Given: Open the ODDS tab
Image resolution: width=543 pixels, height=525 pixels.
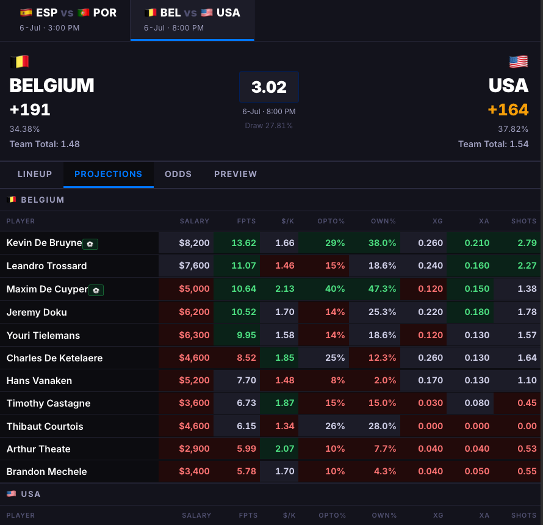Looking at the screenshot, I should click(178, 174).
